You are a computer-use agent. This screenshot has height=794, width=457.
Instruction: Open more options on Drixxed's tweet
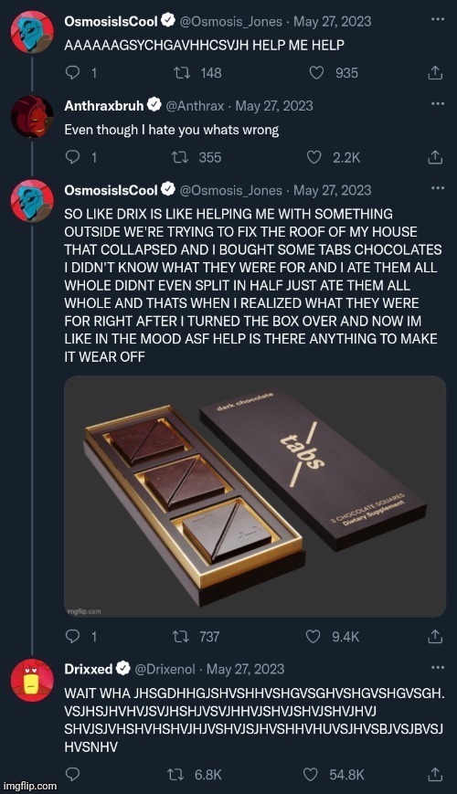tap(437, 667)
